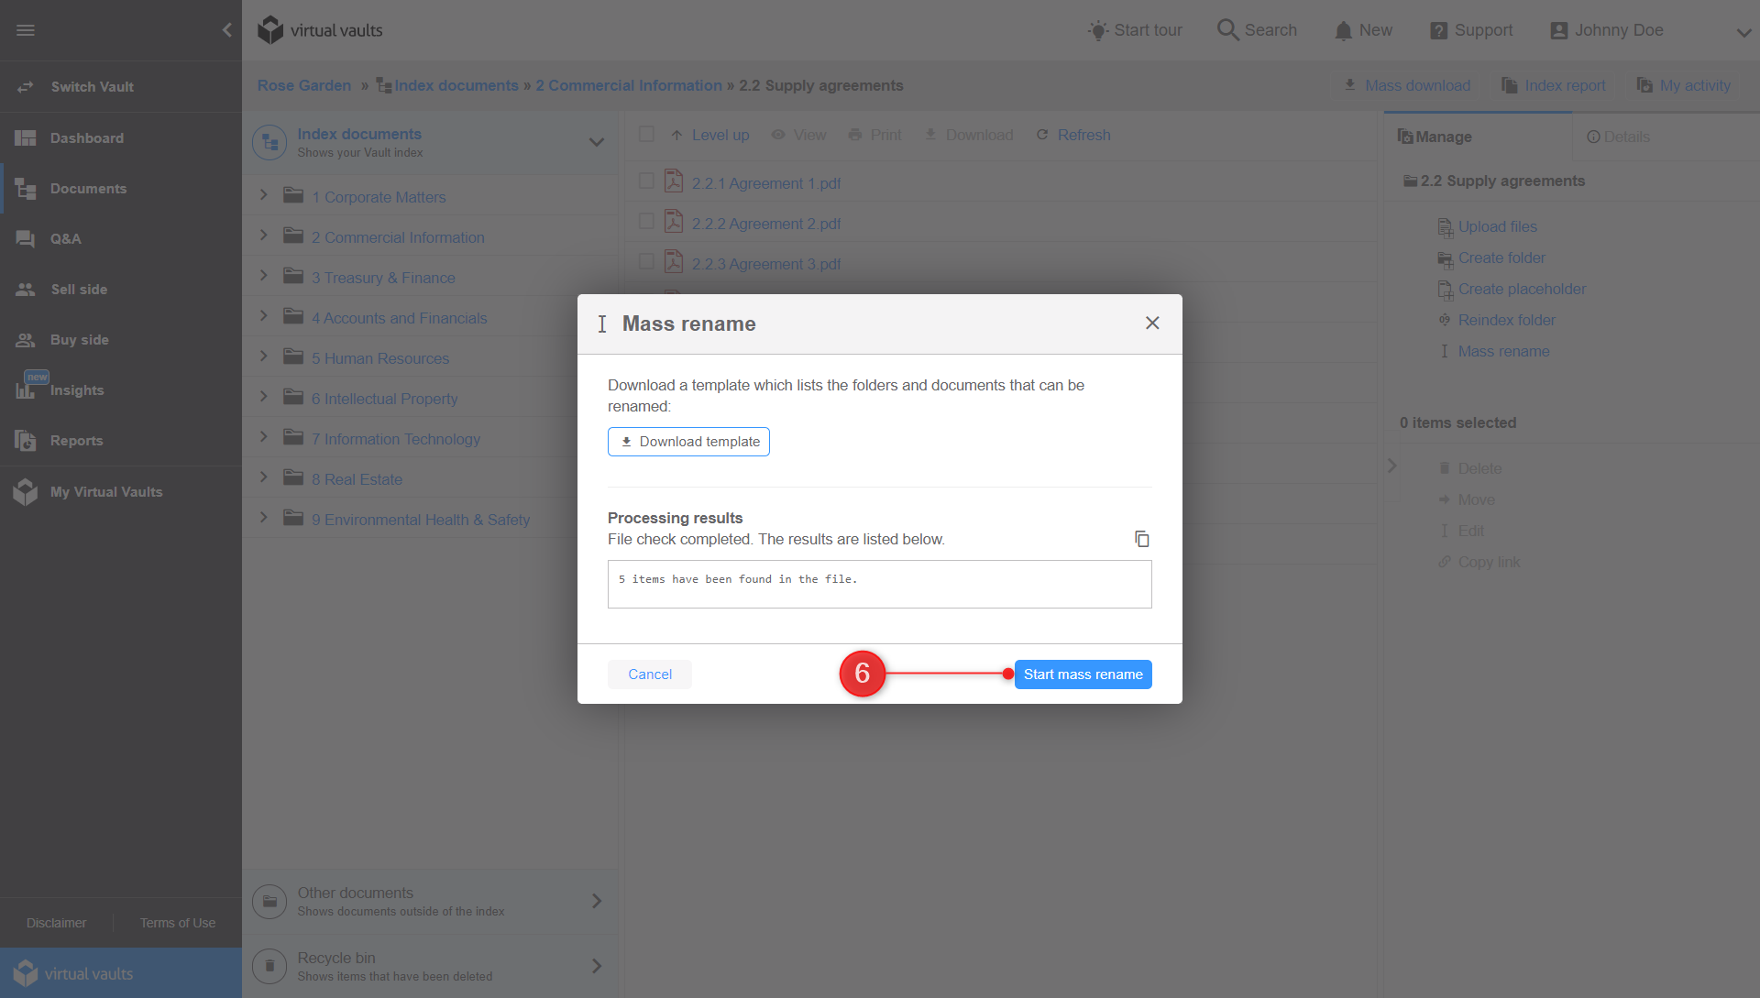
Task: Click the Cancel link in dialog
Action: point(650,674)
